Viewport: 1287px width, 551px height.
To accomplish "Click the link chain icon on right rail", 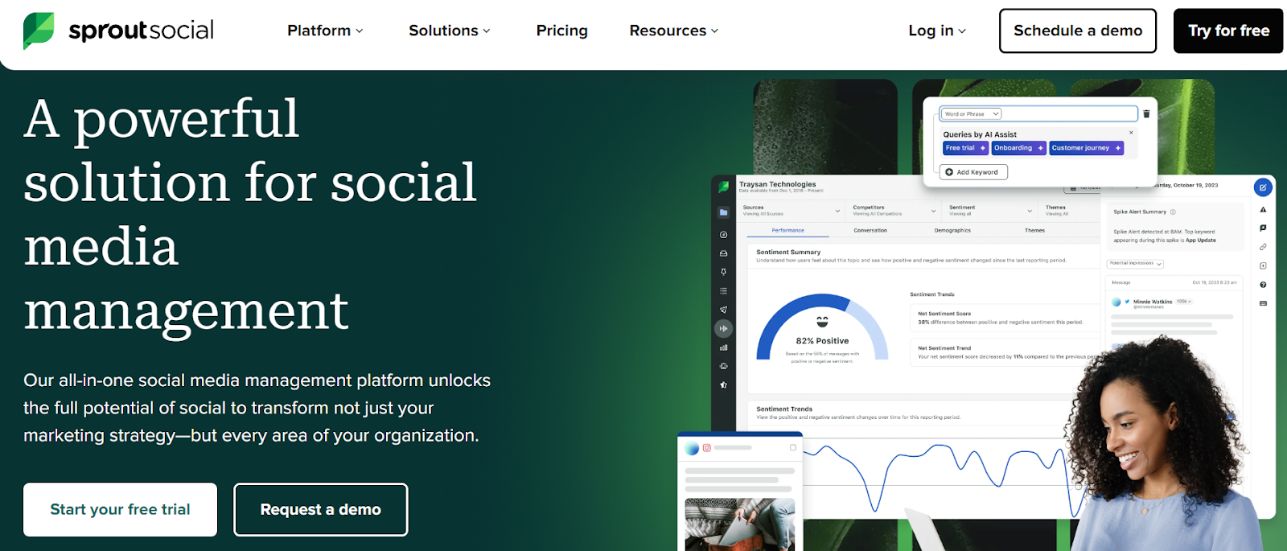I will 1263,247.
